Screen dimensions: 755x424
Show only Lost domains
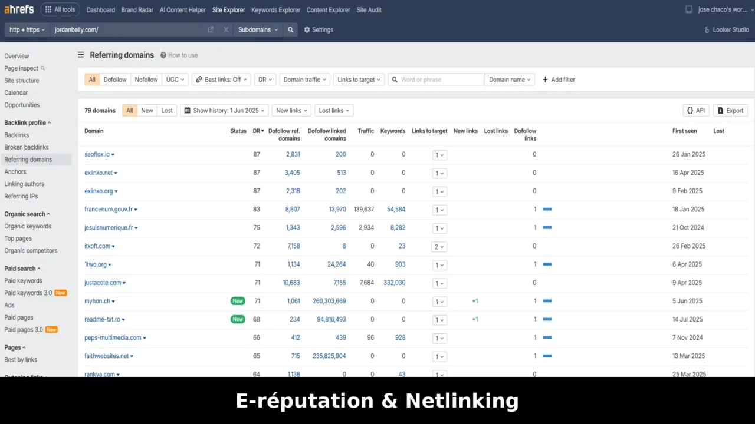pyautogui.click(x=167, y=110)
